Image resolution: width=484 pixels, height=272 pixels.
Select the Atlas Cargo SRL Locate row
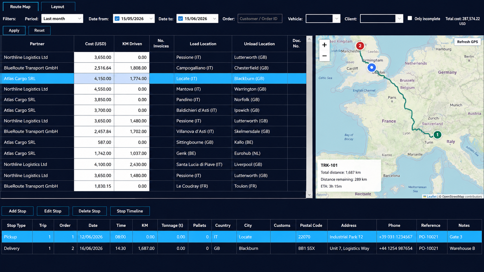(x=153, y=78)
